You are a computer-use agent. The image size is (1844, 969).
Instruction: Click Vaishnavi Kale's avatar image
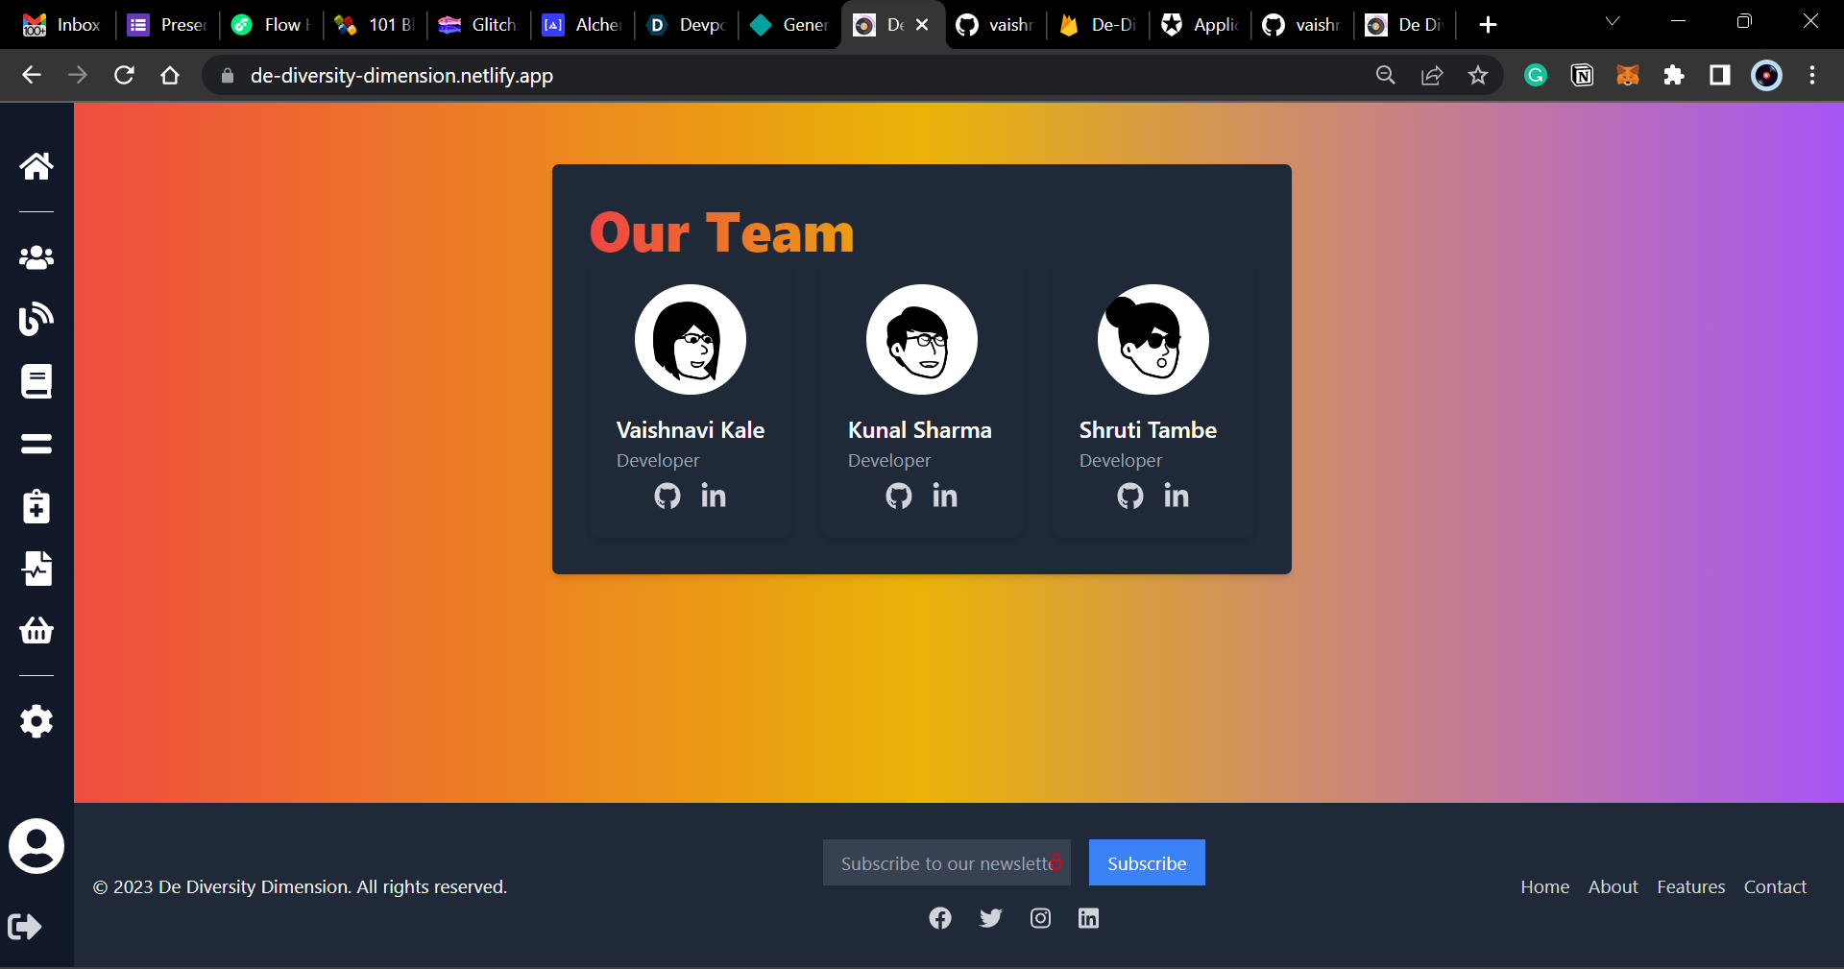[x=691, y=339]
